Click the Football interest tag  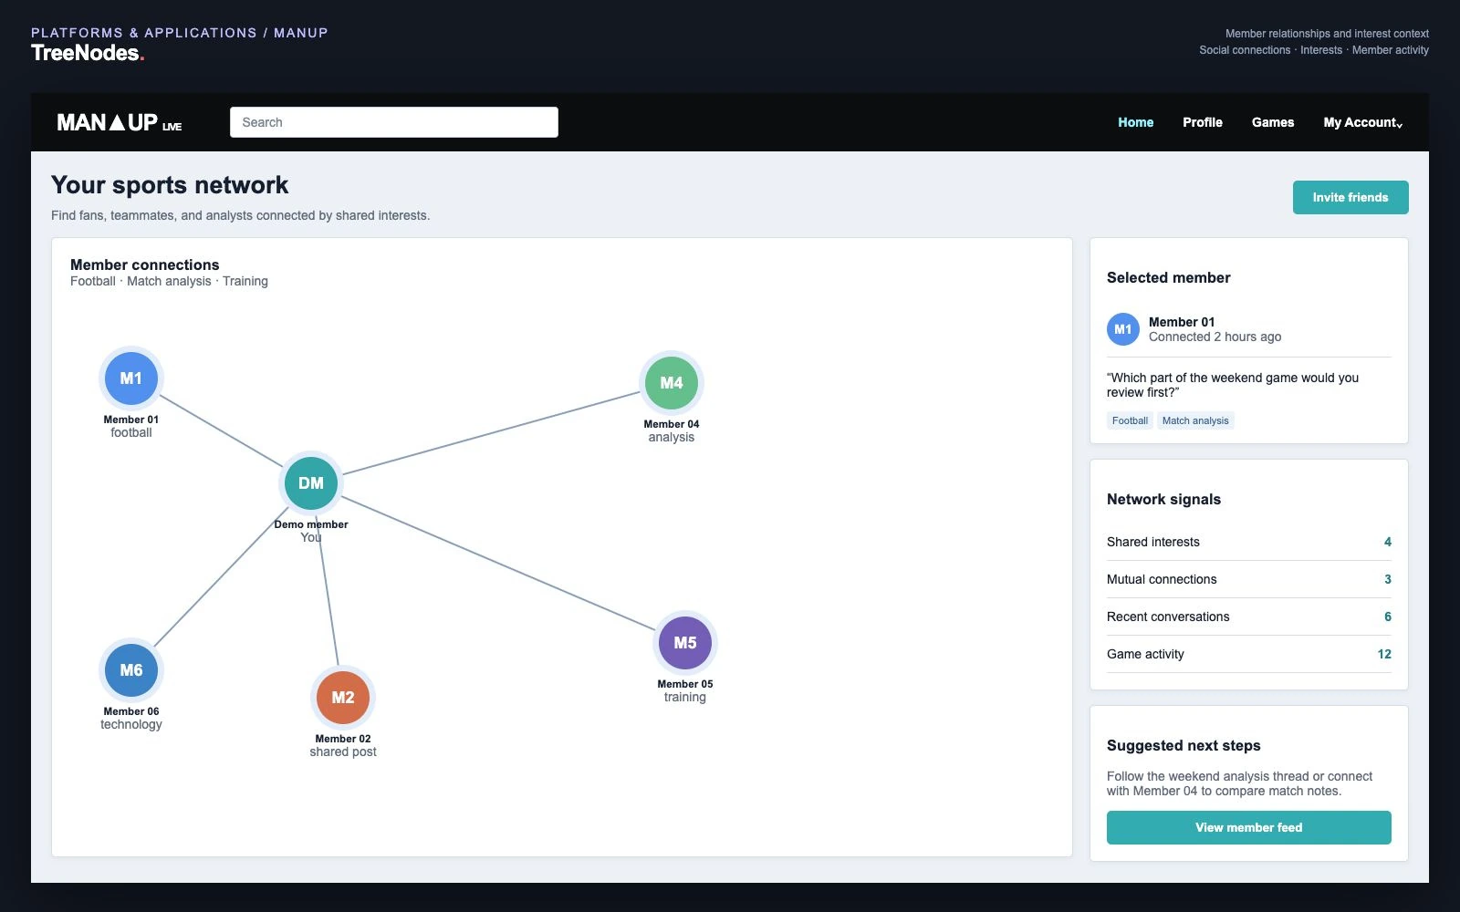pos(1130,420)
